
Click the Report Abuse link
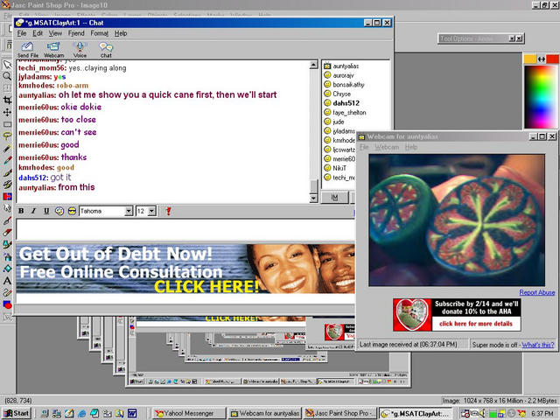tap(536, 292)
